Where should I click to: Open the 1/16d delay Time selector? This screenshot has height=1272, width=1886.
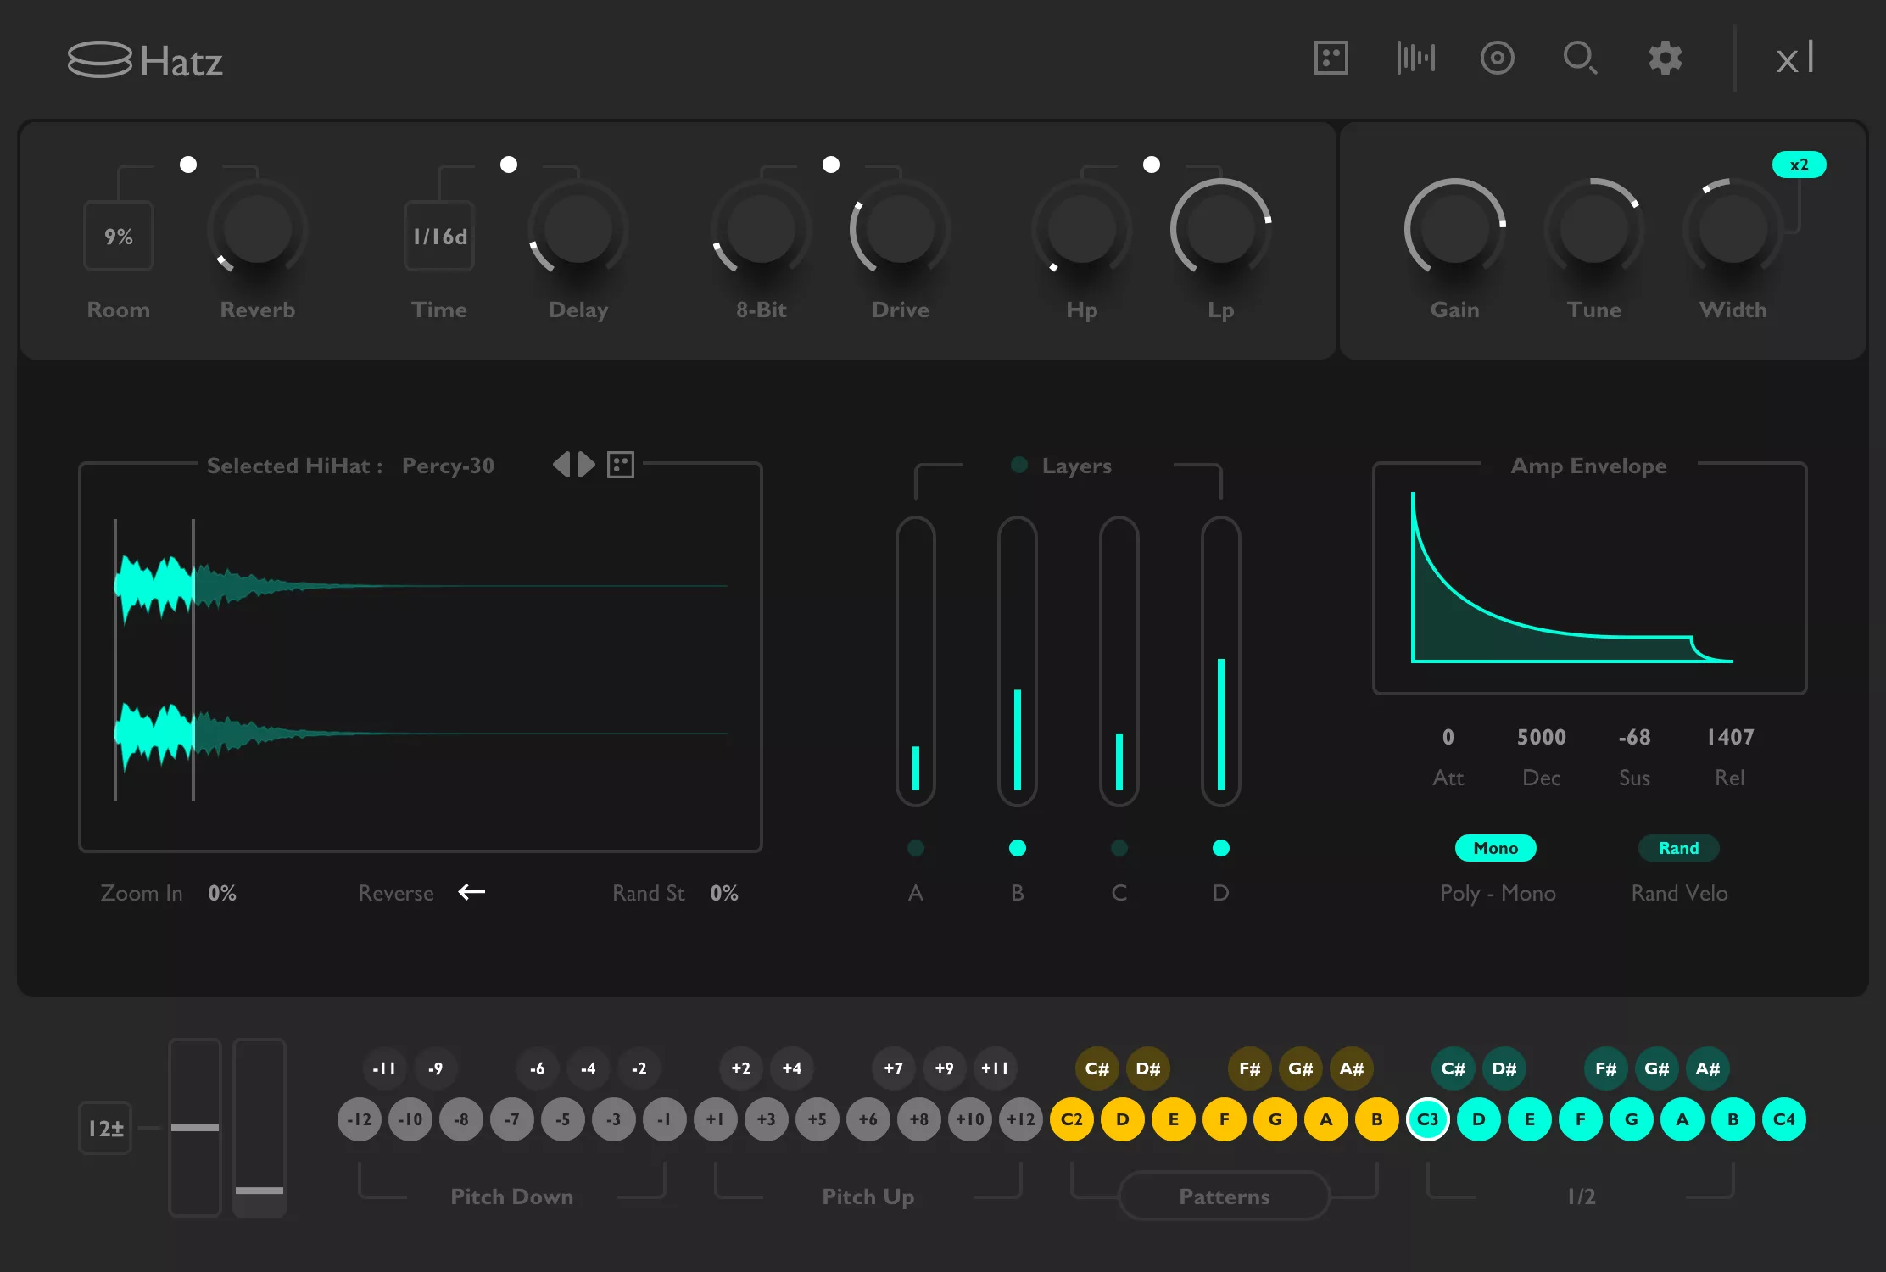coord(438,236)
